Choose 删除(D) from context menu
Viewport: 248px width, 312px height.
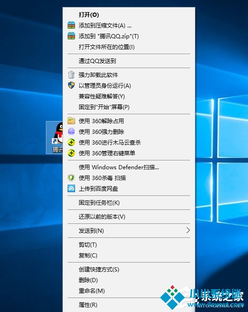point(129,280)
